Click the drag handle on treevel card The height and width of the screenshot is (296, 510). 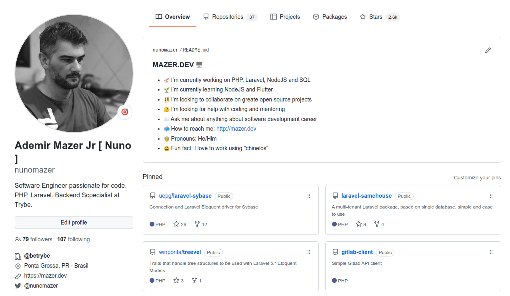coord(309,252)
